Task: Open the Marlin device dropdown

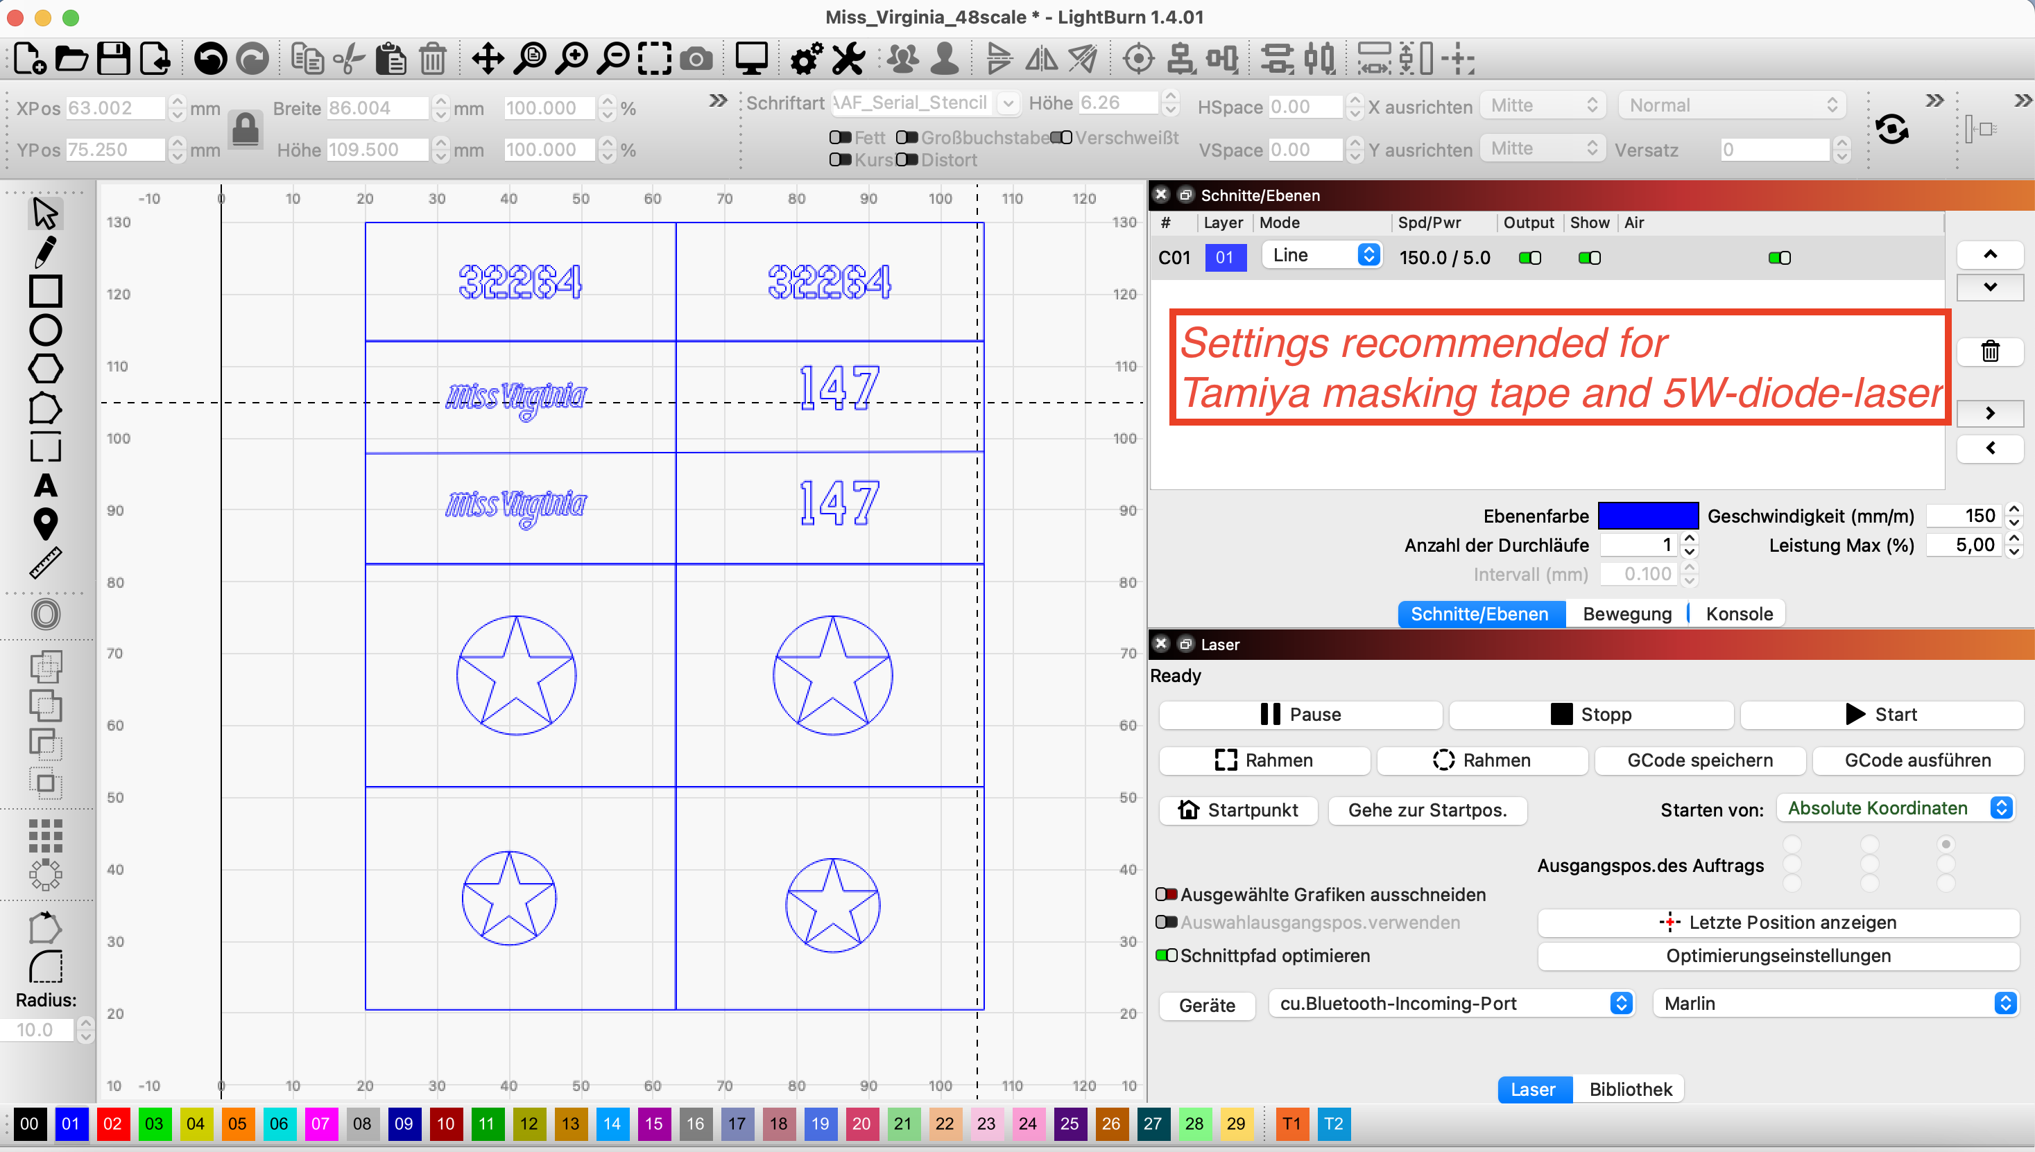Action: coord(1834,1003)
